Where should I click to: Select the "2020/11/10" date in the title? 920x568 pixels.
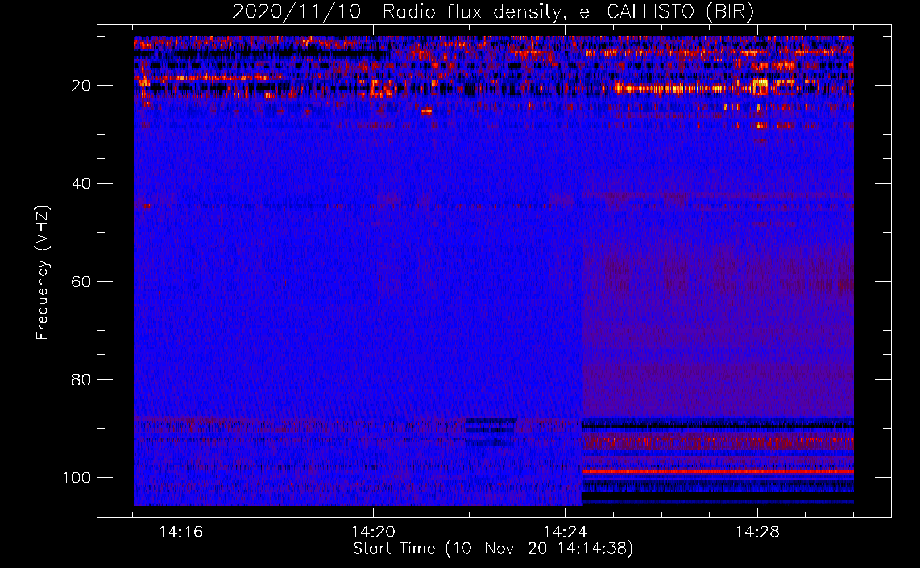point(297,12)
